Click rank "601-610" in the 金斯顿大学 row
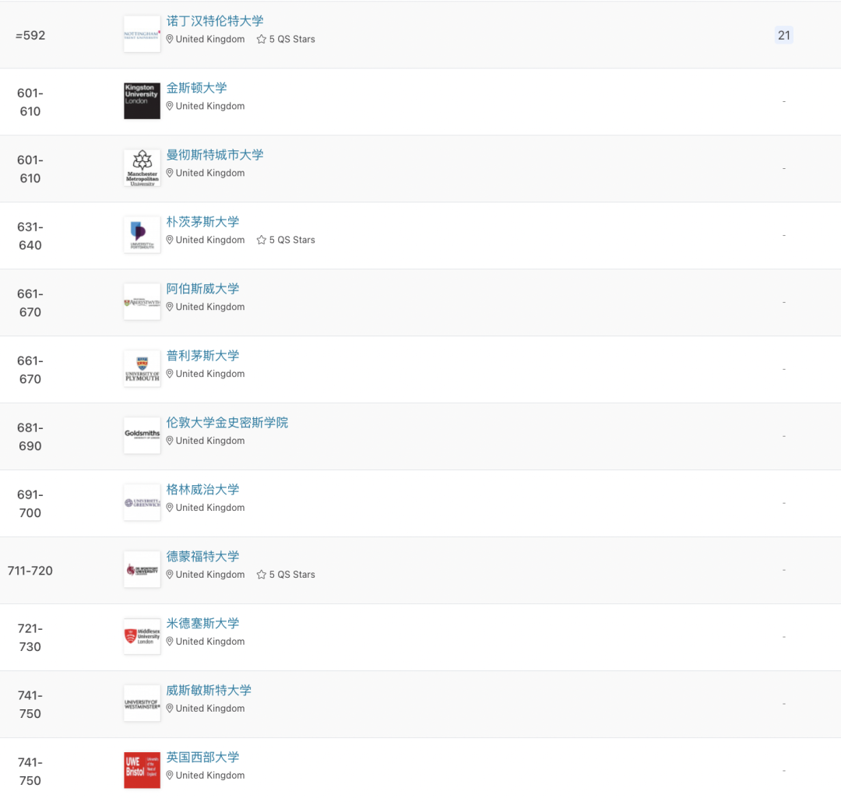 coord(30,102)
